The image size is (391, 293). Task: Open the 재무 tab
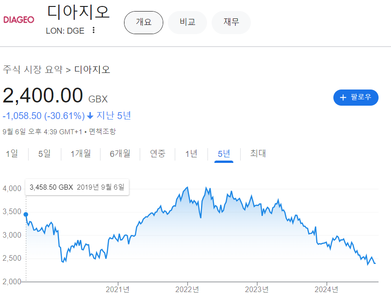point(231,23)
